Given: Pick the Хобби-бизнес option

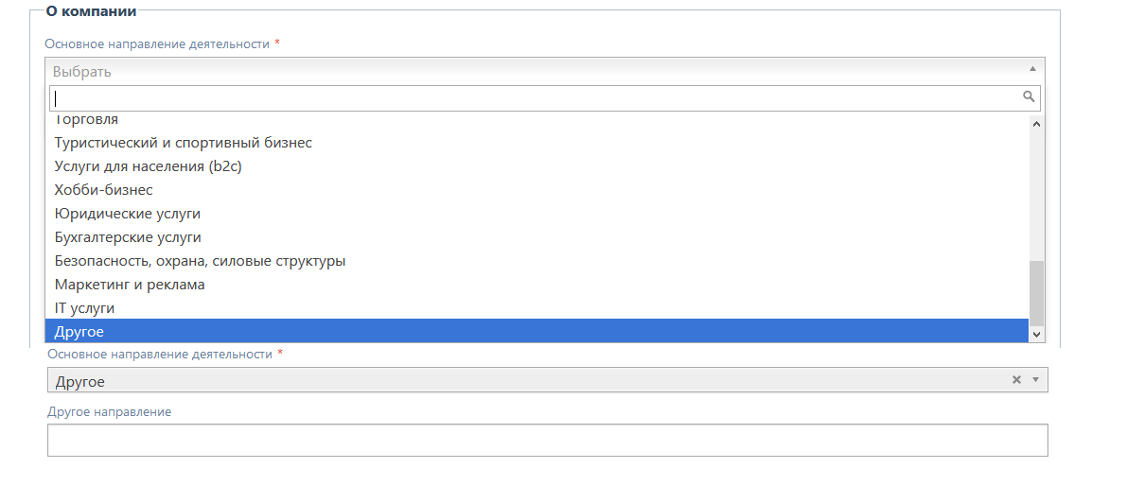Looking at the screenshot, I should tap(104, 190).
